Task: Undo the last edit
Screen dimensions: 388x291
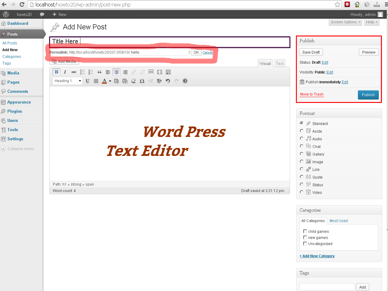Action: (x=168, y=81)
